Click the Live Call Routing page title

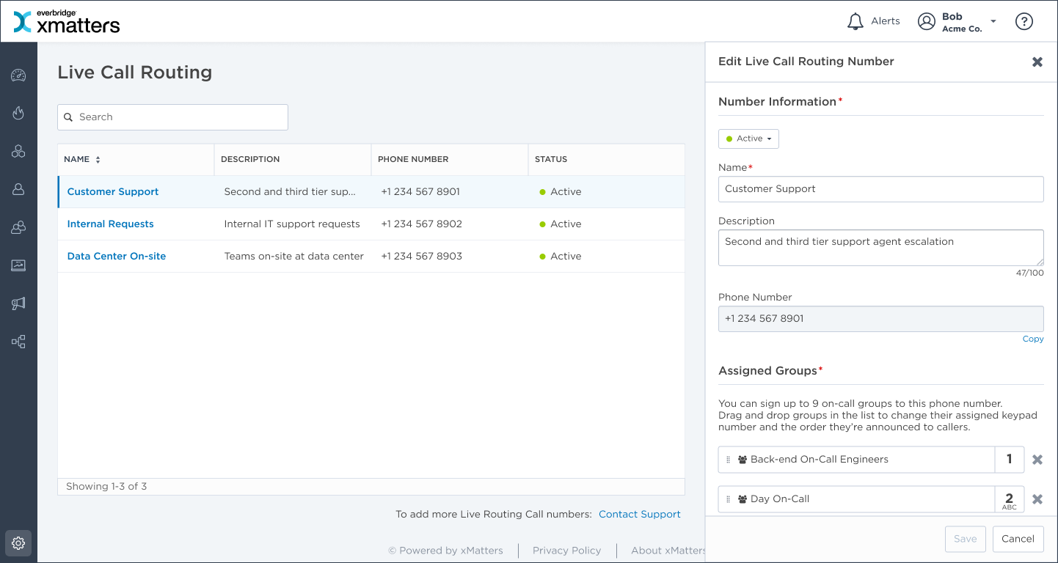[x=135, y=73]
